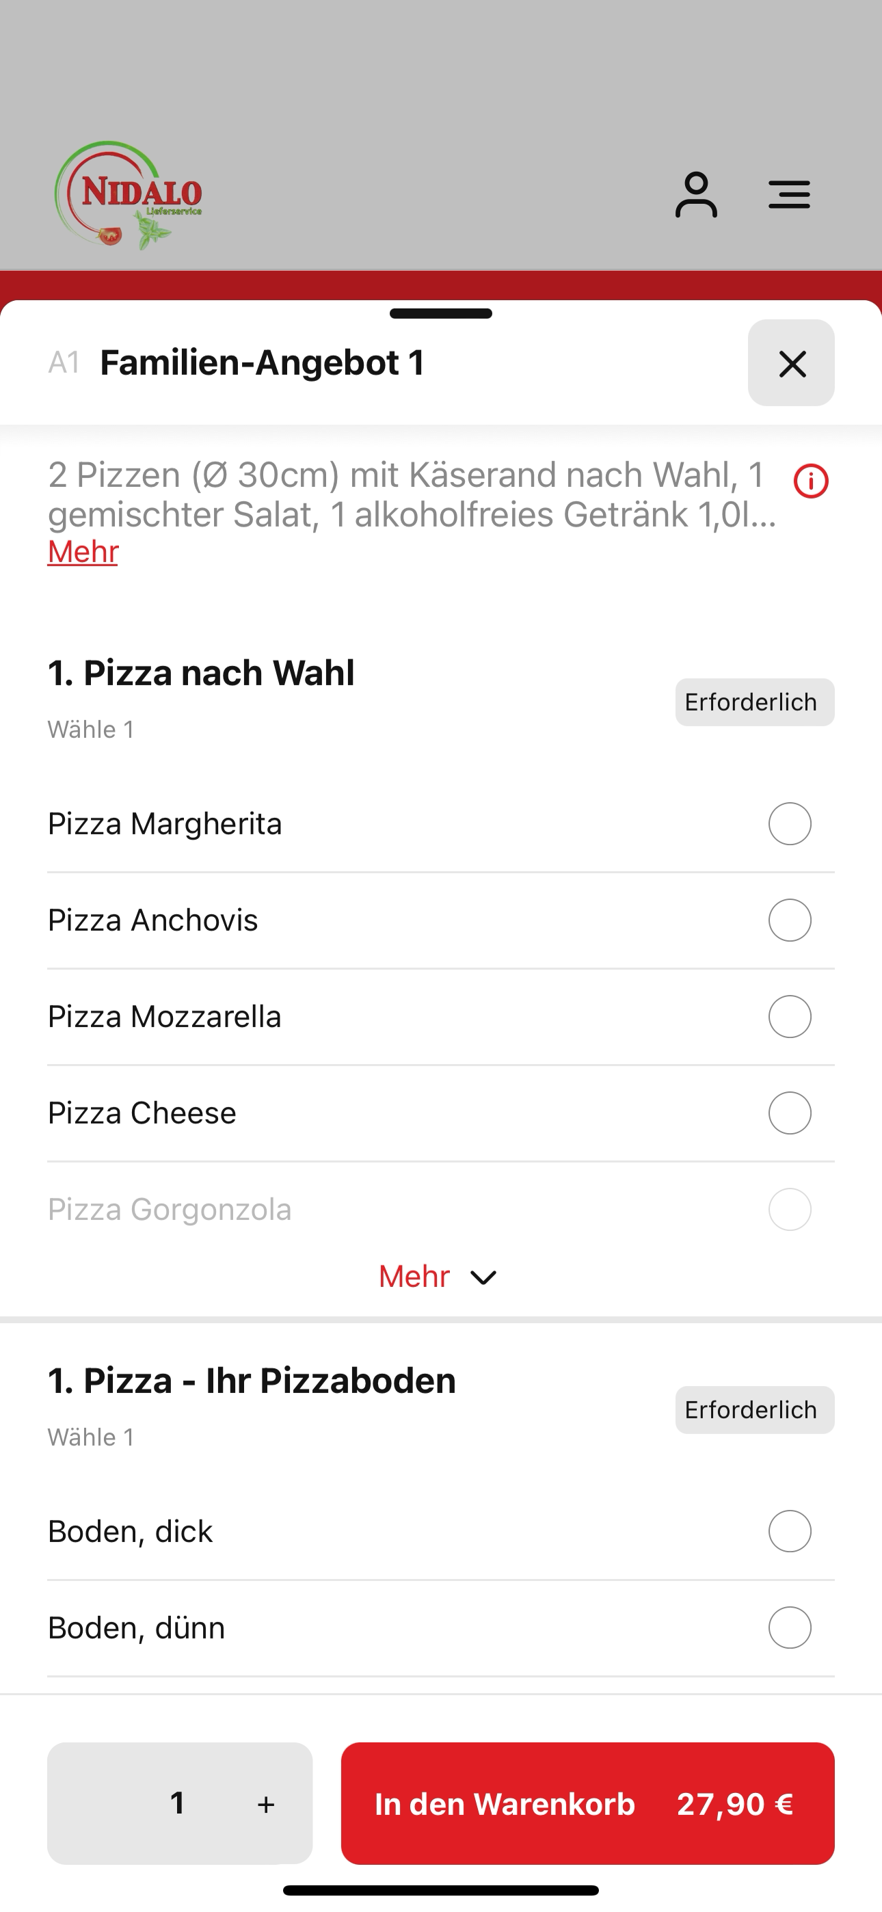Tap the Erforderlich badge for Pizza nach Wahl
882x1912 pixels.
[x=755, y=702]
